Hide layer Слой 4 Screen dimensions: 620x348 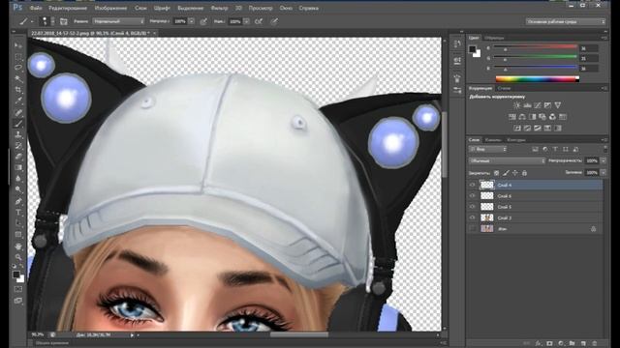472,185
